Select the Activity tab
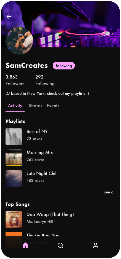This screenshot has width=121, height=259. [x=15, y=106]
